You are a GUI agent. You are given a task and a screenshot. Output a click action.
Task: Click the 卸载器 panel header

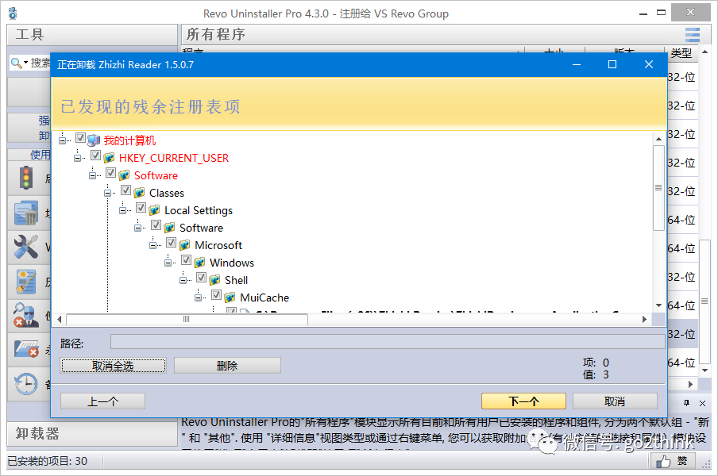point(92,433)
